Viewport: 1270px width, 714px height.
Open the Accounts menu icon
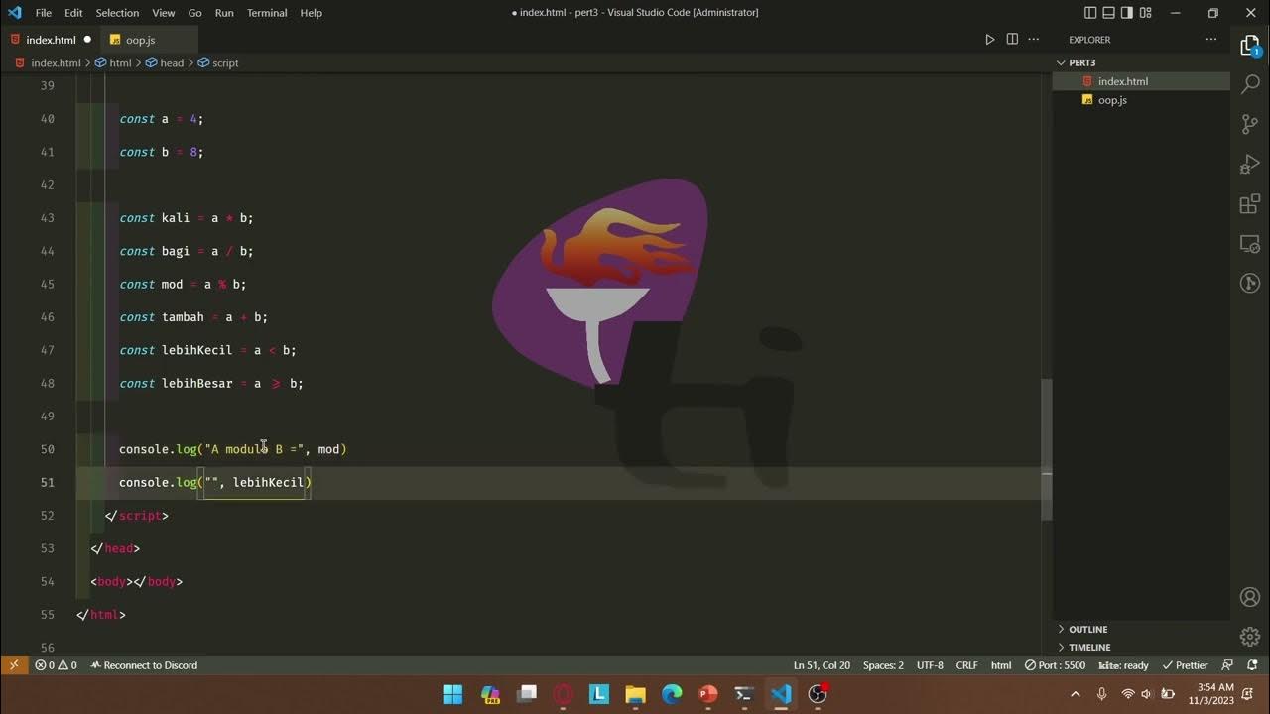click(1250, 597)
